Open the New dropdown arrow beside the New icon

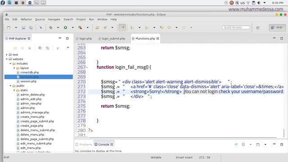16,27
